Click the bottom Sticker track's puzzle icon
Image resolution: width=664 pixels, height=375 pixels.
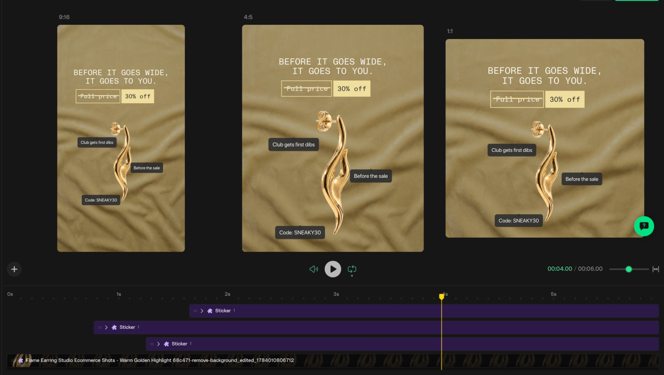(166, 344)
